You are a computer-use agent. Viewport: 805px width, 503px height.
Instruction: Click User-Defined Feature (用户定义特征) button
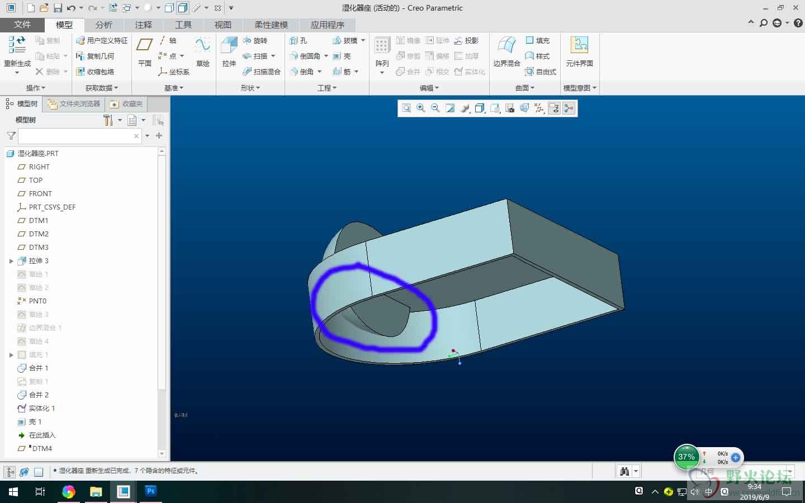tap(102, 40)
